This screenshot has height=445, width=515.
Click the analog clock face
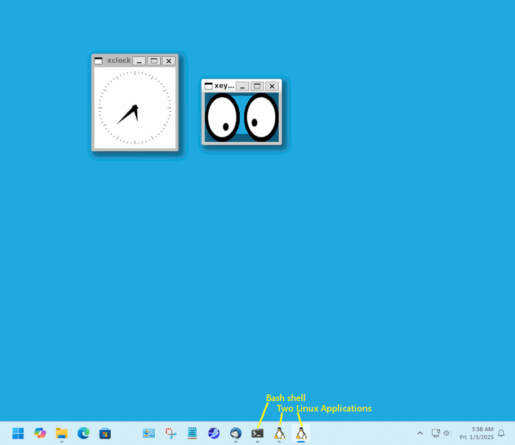point(135,108)
